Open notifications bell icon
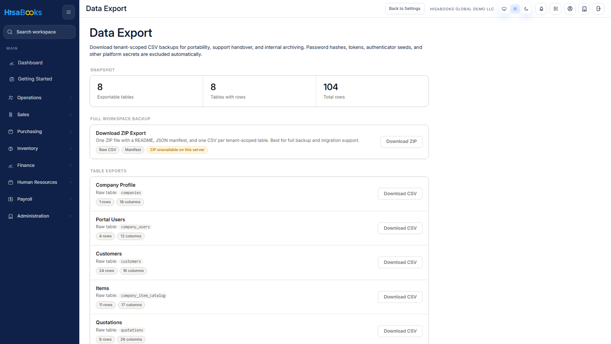Viewport: 611px width, 344px height. click(x=541, y=9)
